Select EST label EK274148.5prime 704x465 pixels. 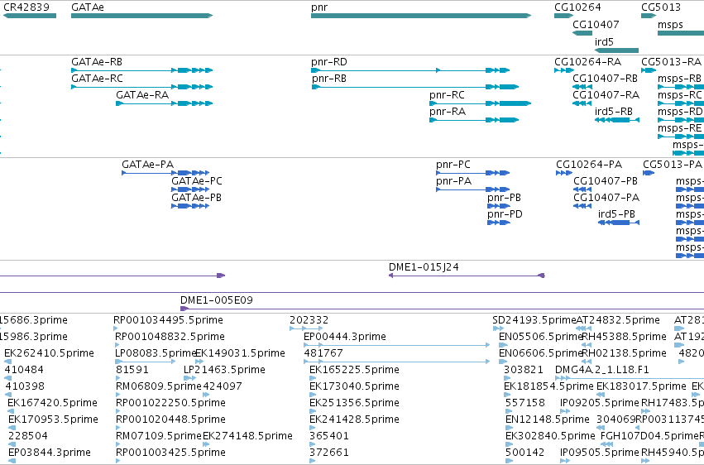[248, 436]
